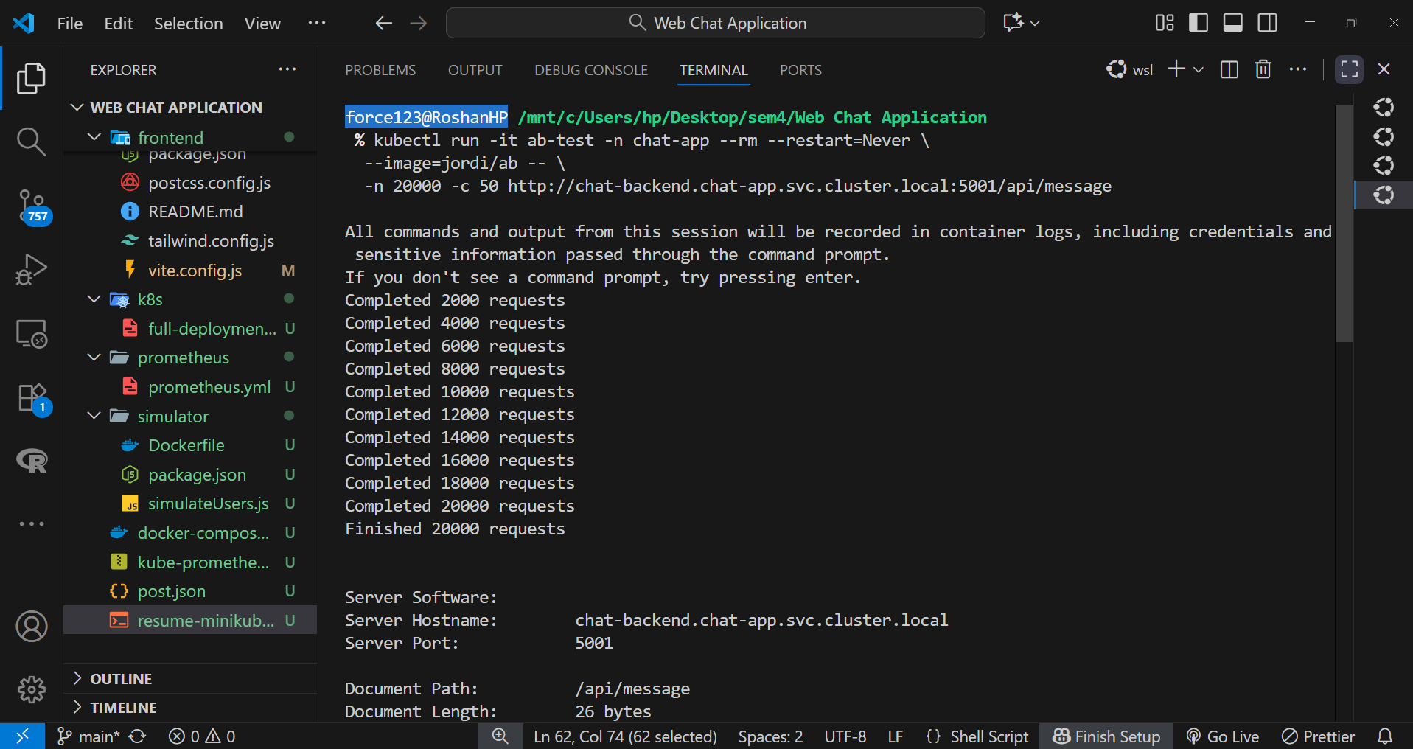Toggle maximized panel size
Screen dimensions: 1413x749
pos(1349,70)
